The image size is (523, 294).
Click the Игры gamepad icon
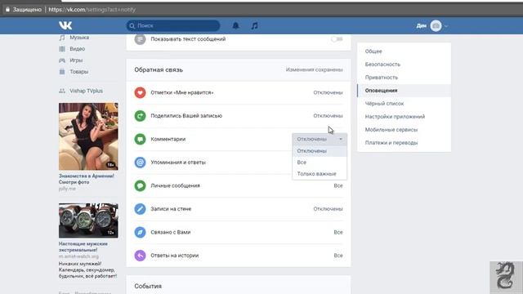coord(62,60)
